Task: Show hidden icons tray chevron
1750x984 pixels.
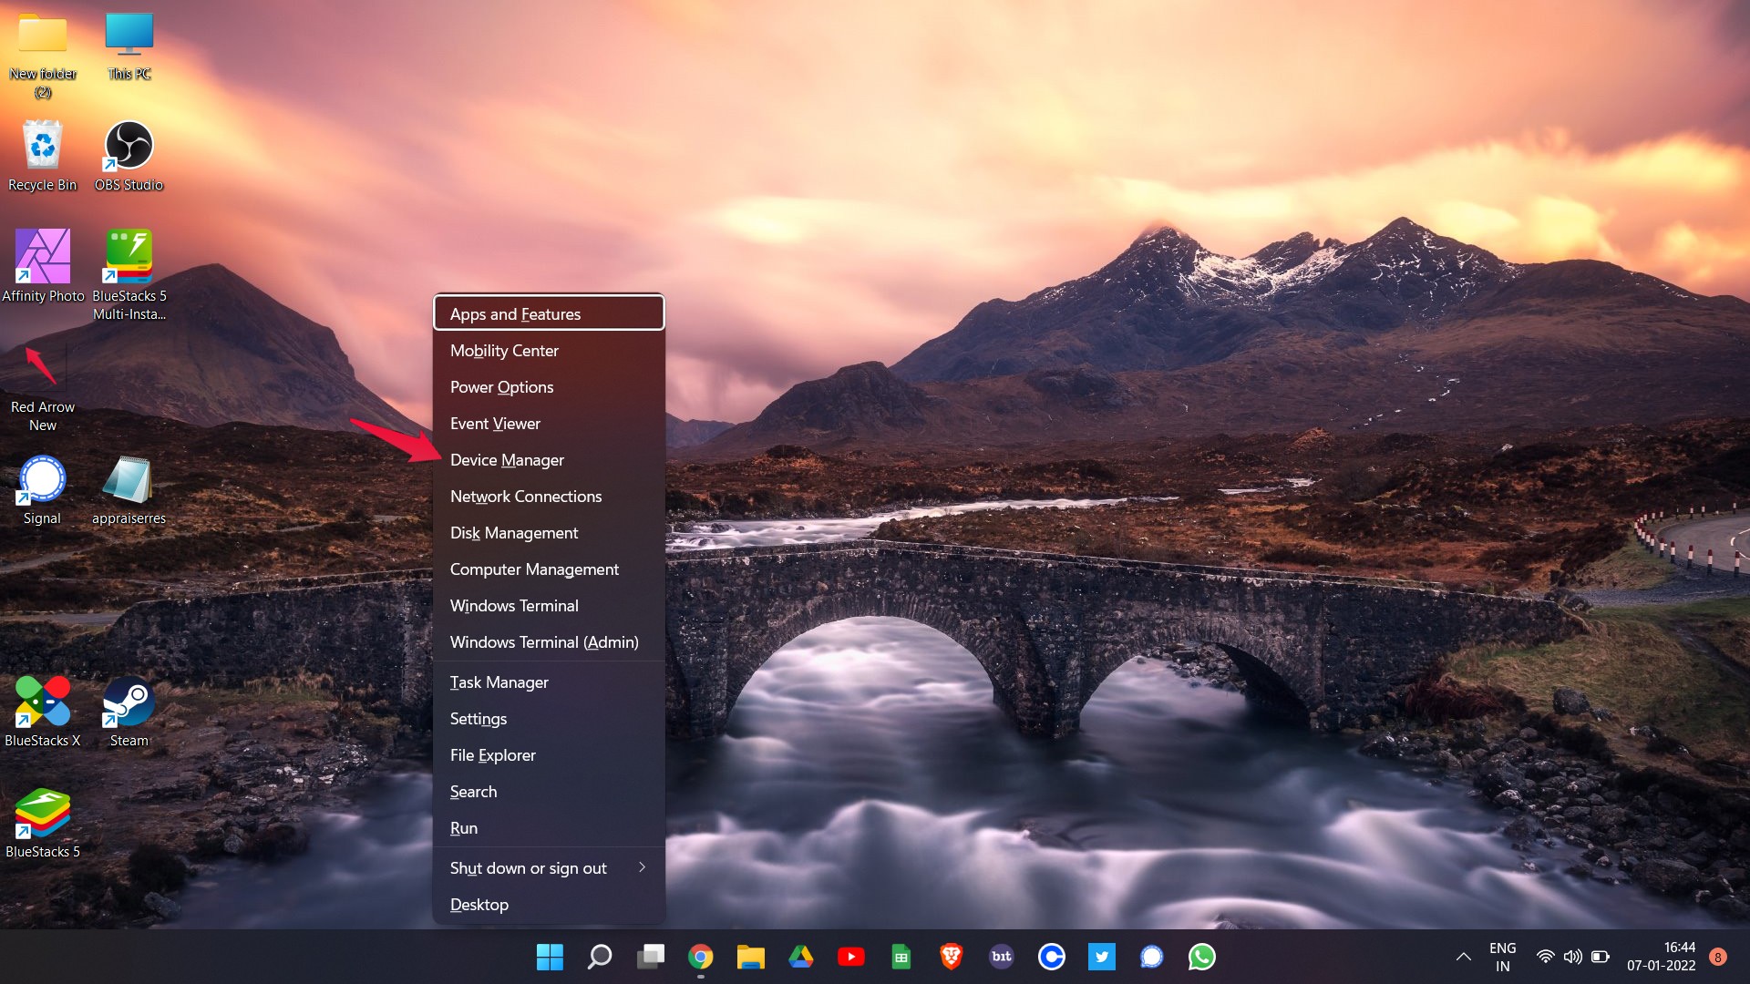Action: [x=1463, y=957]
